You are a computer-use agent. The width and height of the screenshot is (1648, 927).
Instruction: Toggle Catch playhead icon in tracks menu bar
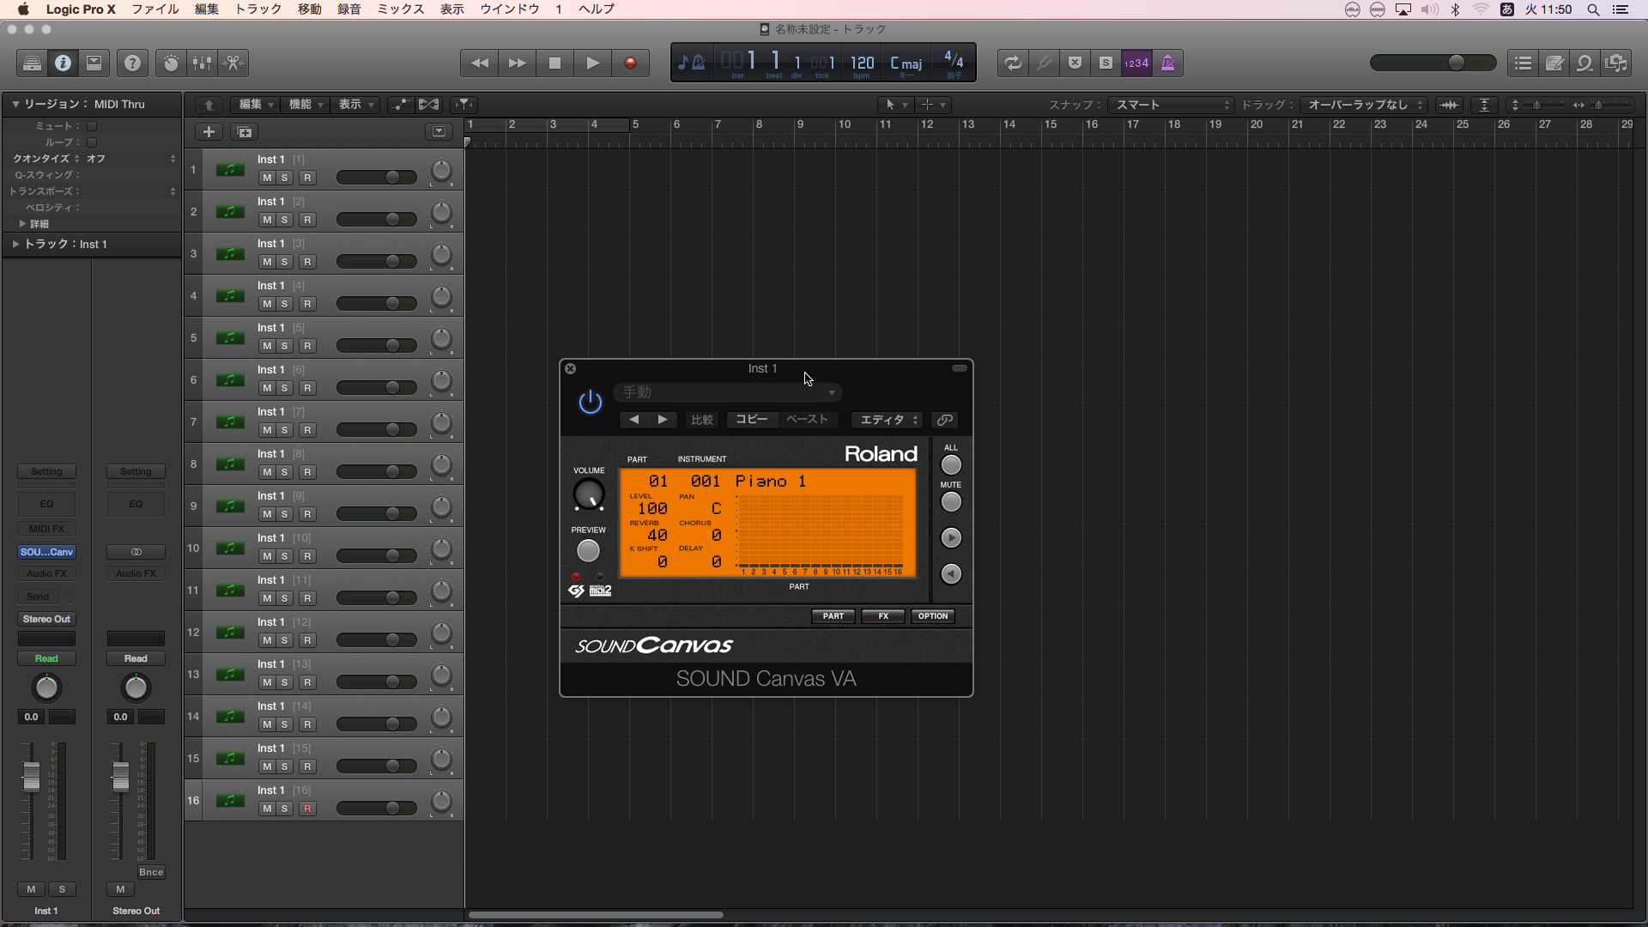(464, 104)
